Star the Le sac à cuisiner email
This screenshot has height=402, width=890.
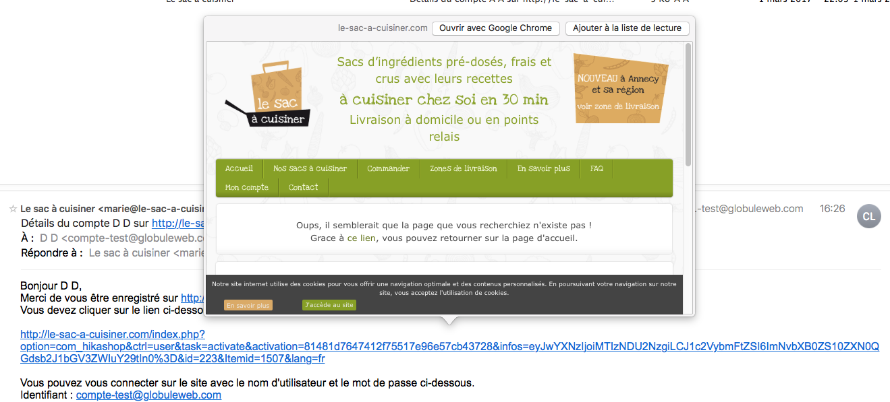pos(12,209)
